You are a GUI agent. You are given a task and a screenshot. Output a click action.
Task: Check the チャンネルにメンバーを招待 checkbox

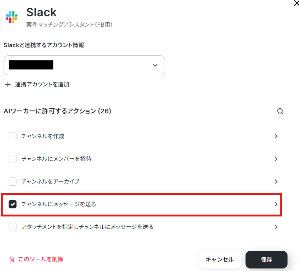coord(13,159)
